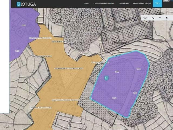Open the Urbanismo menu

pyautogui.click(x=124, y=4)
